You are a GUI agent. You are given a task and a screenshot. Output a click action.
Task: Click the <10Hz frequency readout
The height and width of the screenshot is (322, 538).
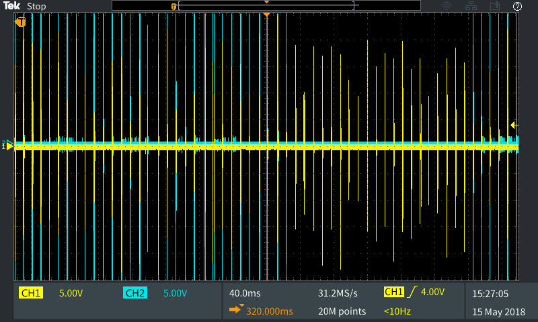point(397,311)
